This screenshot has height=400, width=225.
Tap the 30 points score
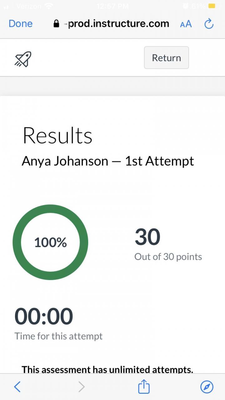pos(147,237)
